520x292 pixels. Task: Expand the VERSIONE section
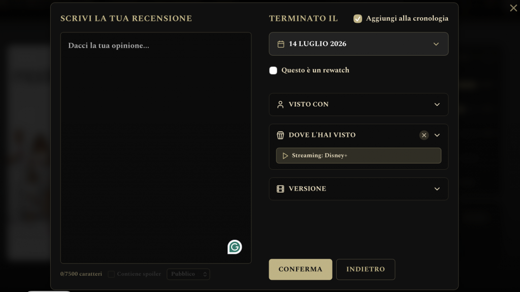(359, 189)
